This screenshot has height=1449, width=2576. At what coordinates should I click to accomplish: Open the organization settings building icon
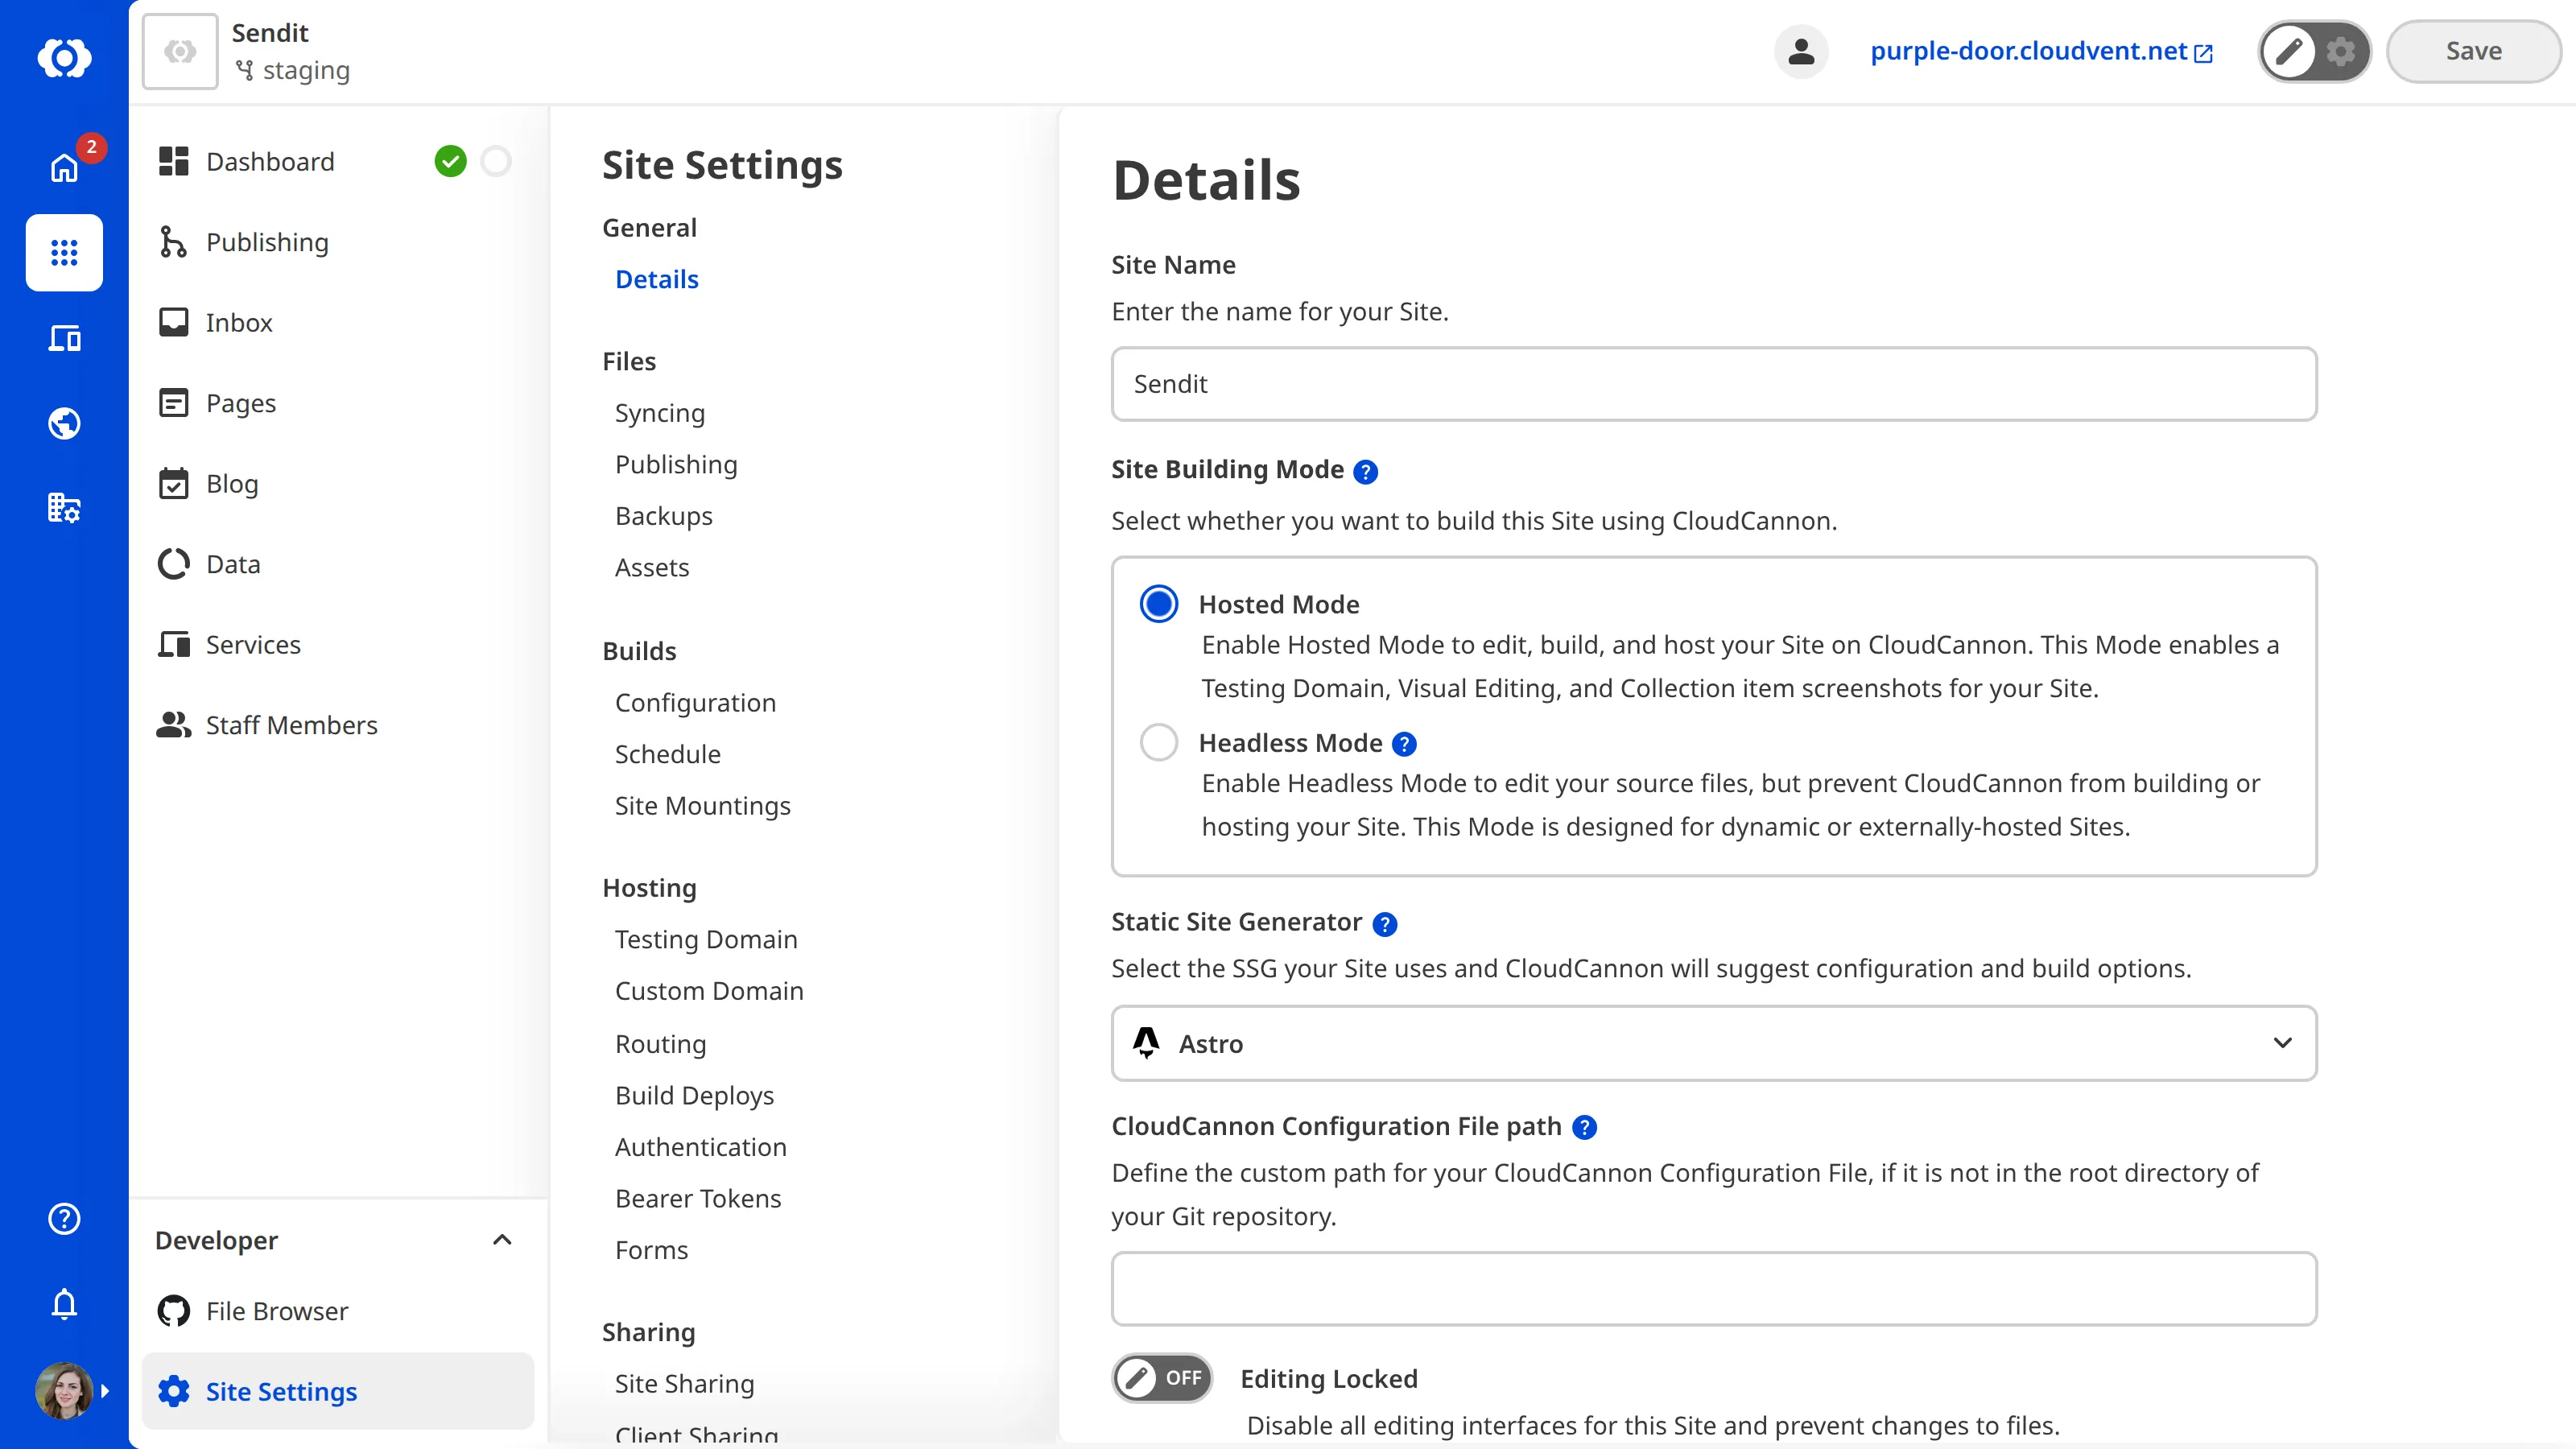click(64, 508)
